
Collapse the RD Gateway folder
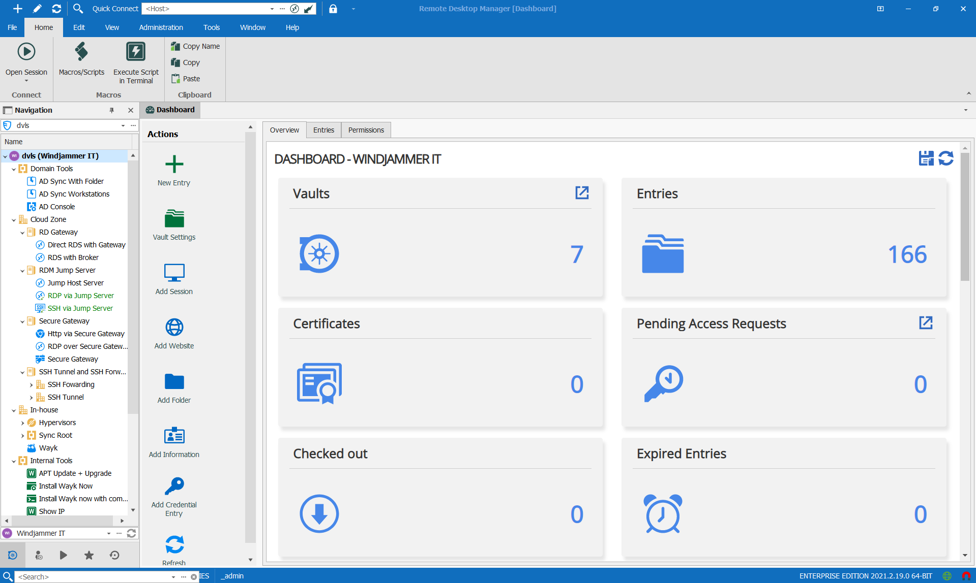[22, 233]
